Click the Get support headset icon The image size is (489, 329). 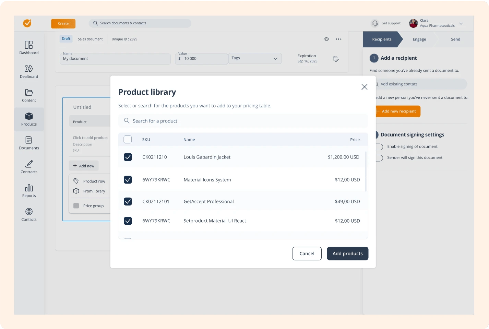pos(375,23)
